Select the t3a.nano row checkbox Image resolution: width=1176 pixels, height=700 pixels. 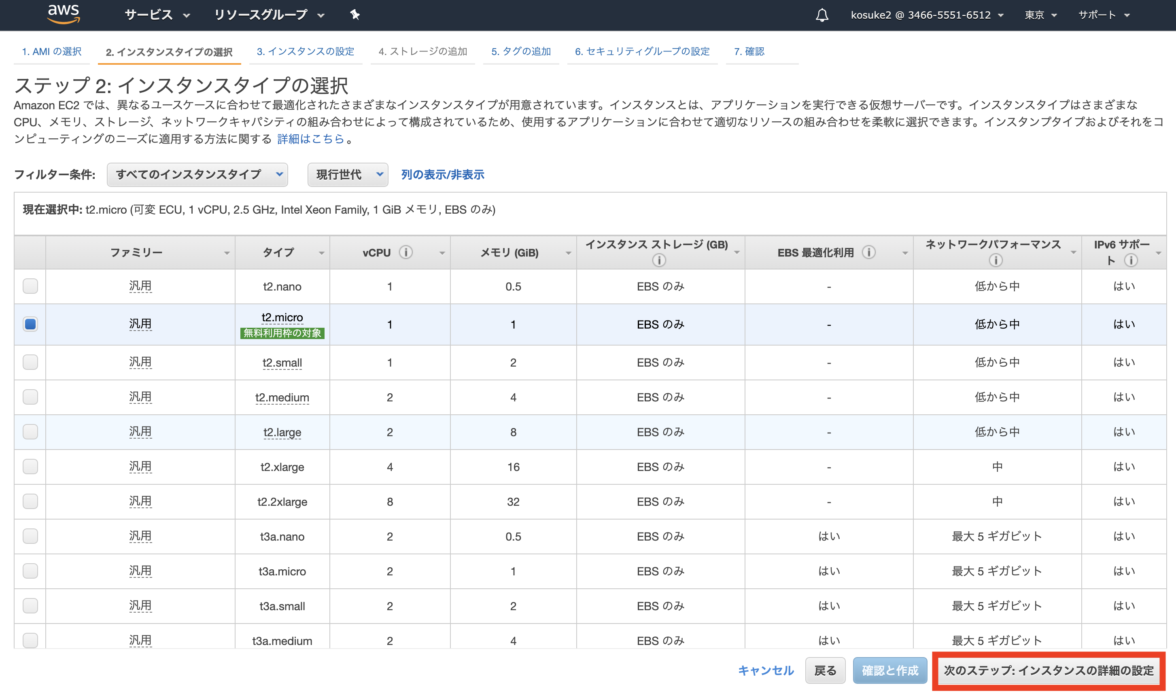click(30, 536)
